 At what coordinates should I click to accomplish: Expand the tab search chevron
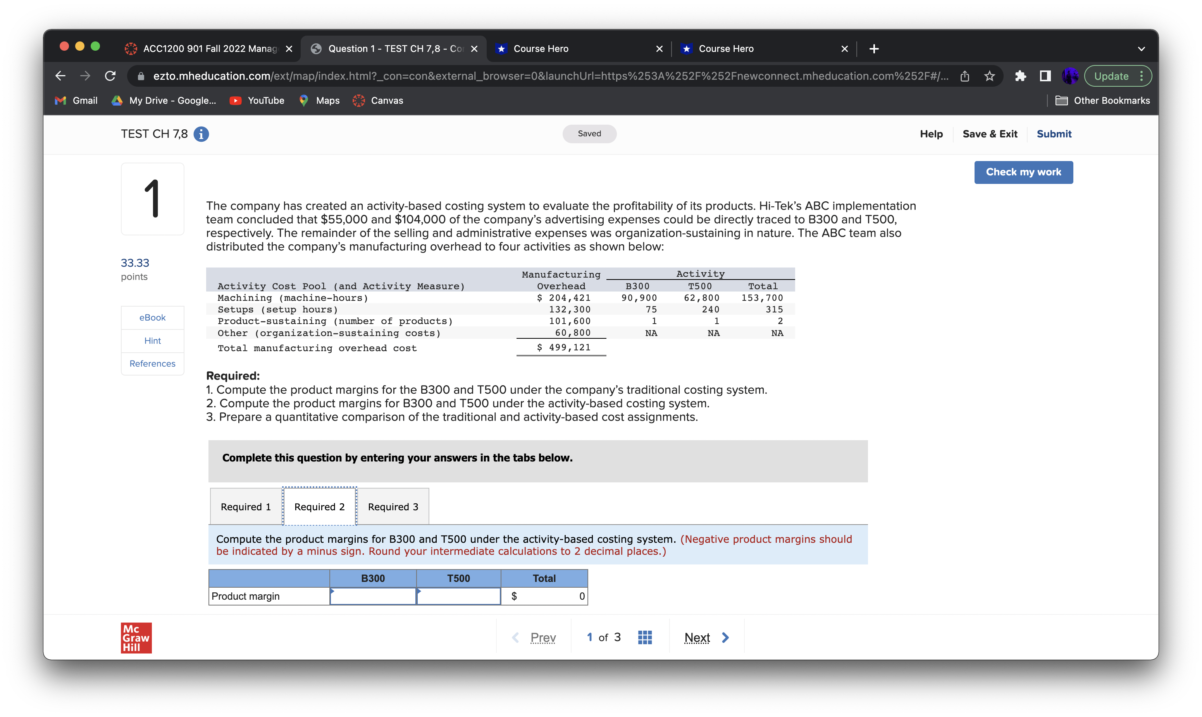coord(1141,49)
